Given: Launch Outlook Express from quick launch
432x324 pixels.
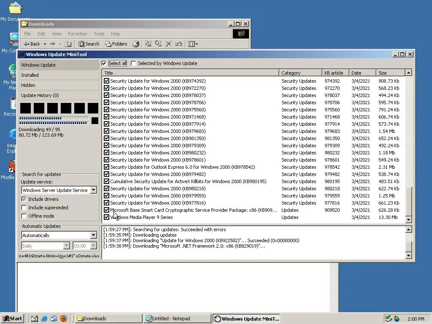Looking at the screenshot, I should [x=54, y=319].
